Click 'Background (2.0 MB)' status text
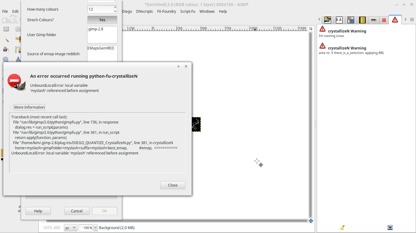 point(117,228)
